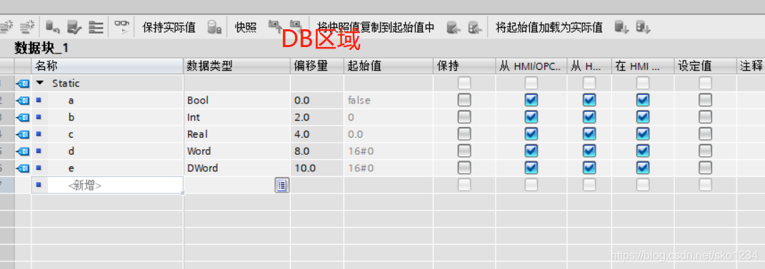
Task: Select the Real data type cell
Action: pyautogui.click(x=237, y=134)
